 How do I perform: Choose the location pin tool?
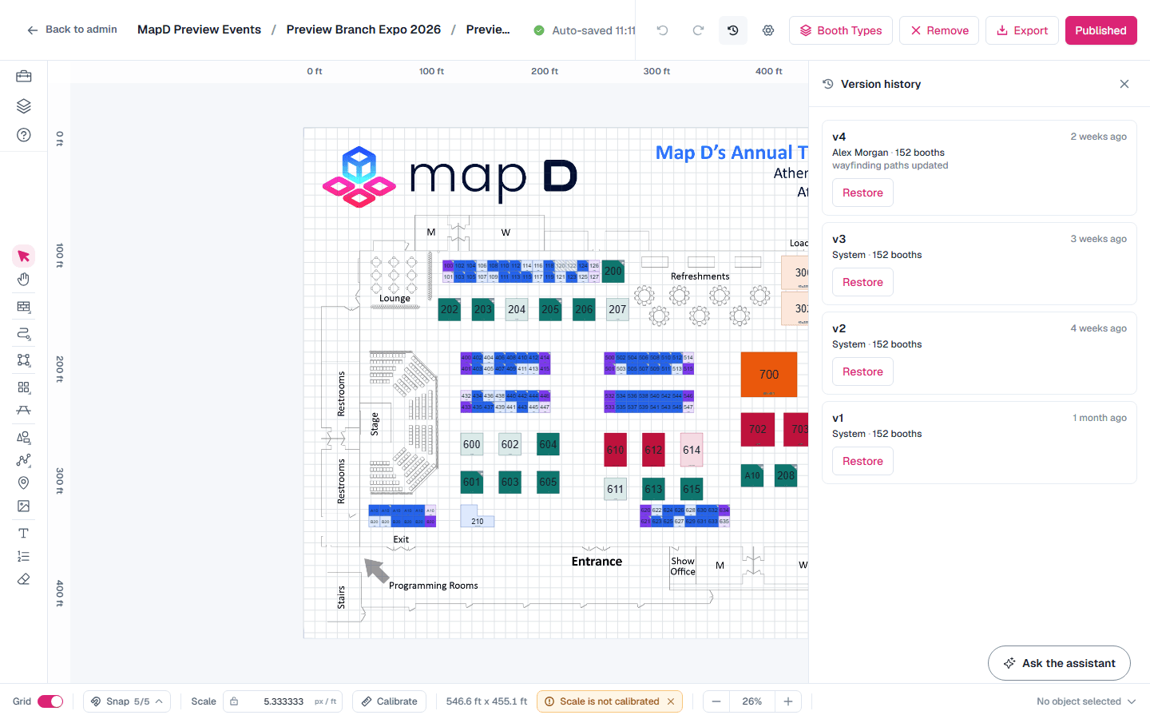[x=23, y=483]
